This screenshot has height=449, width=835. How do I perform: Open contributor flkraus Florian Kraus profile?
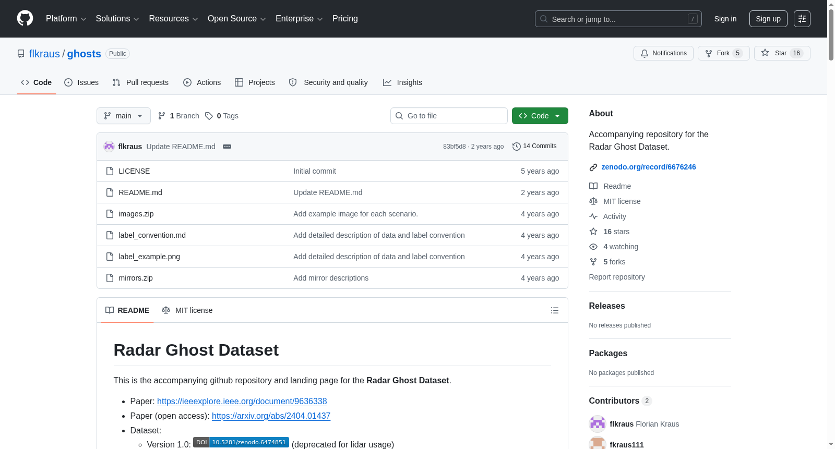(645, 424)
